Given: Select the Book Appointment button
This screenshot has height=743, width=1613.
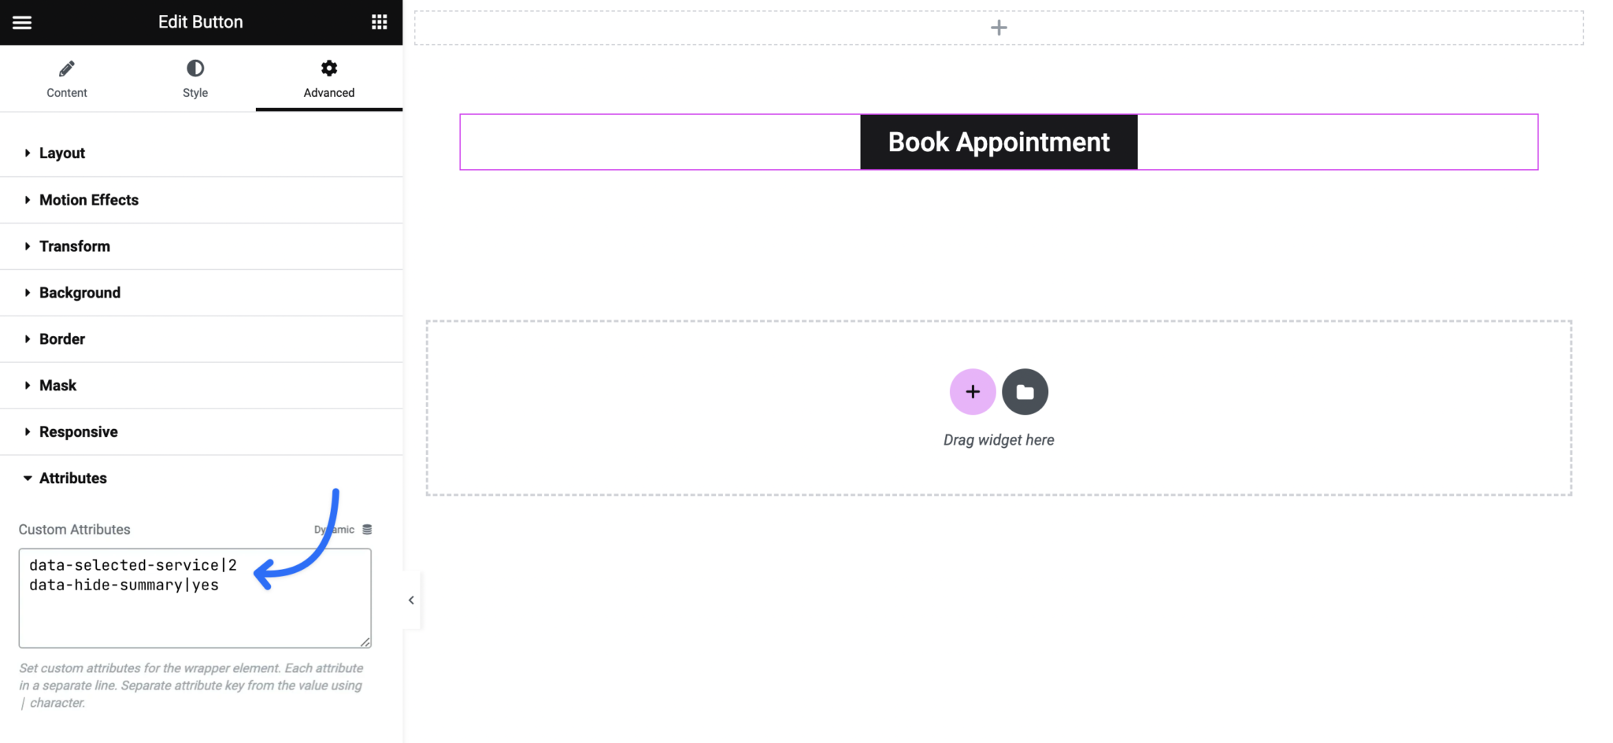Looking at the screenshot, I should (x=998, y=142).
